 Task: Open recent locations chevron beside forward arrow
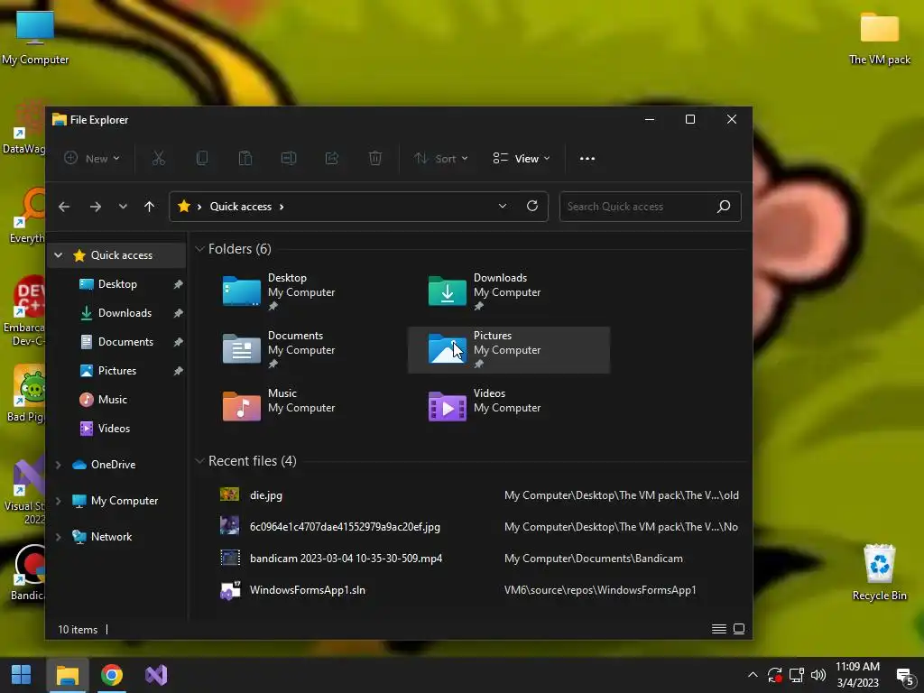[123, 207]
